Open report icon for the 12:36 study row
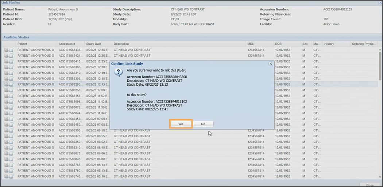383x187 pixels. point(11,56)
